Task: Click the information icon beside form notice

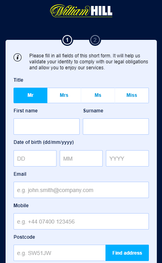Action: point(18,57)
